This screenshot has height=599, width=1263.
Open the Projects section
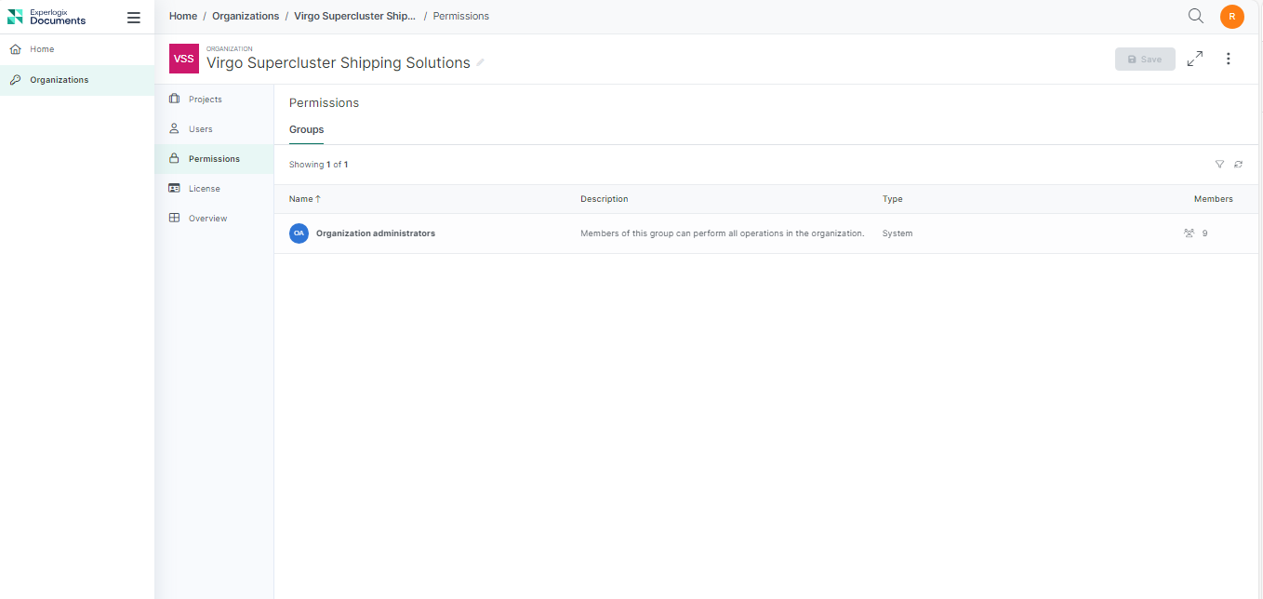(215, 100)
